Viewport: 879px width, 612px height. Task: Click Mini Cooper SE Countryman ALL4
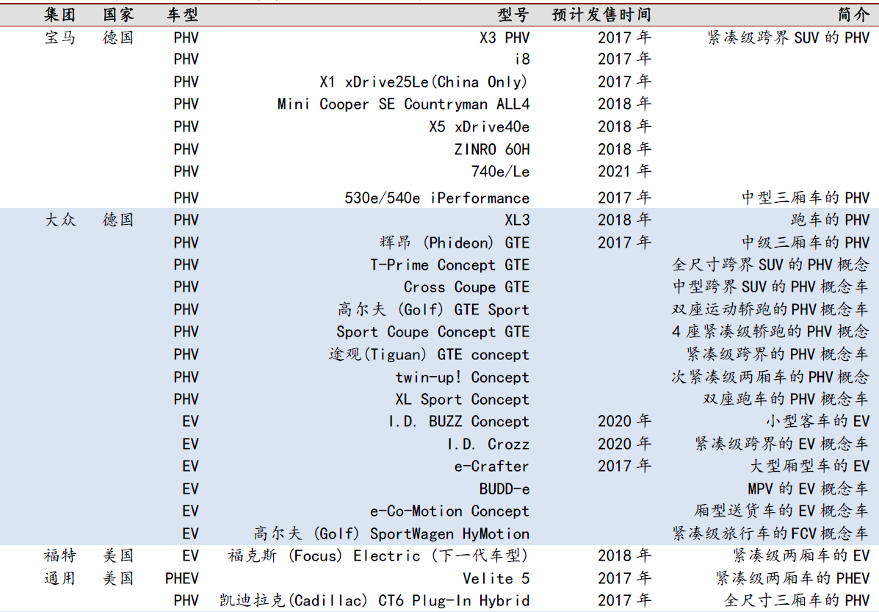click(x=403, y=104)
